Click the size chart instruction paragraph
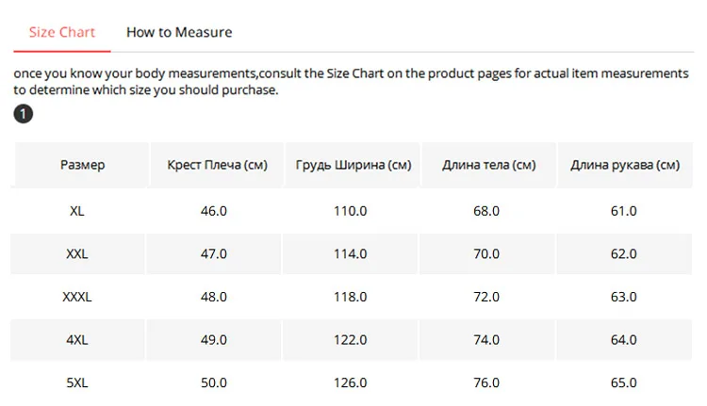The width and height of the screenshot is (707, 406). pyautogui.click(x=351, y=82)
